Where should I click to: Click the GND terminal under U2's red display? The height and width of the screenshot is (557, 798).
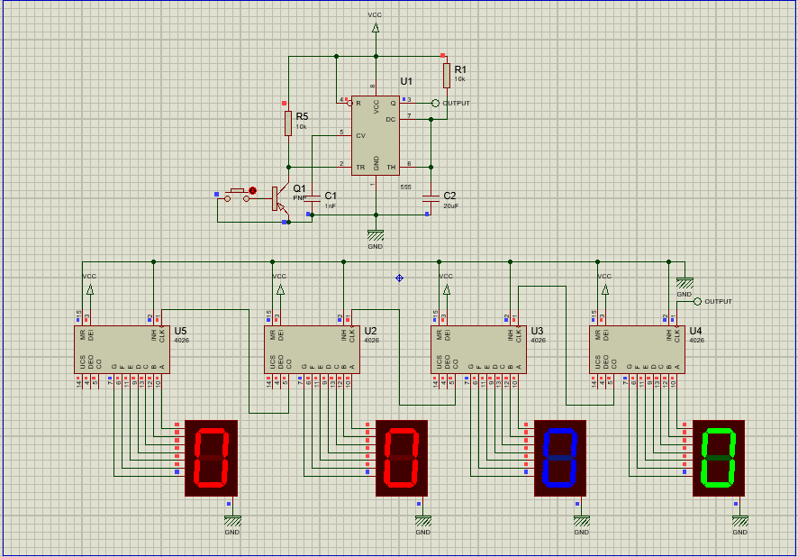[423, 521]
